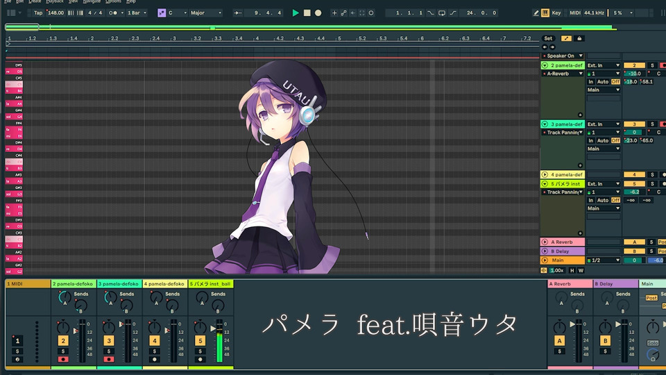
Task: Toggle the Automation Mode yellow icon
Action: tap(566, 38)
